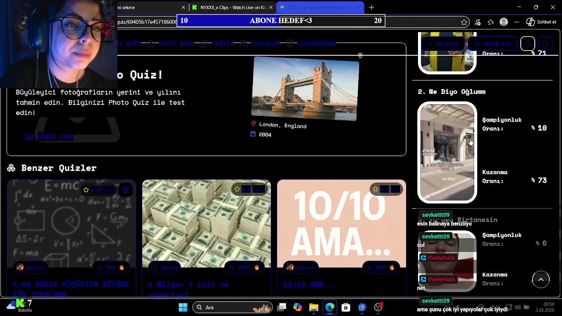Open the author chip on the 10/10 AMA card

tap(301, 267)
